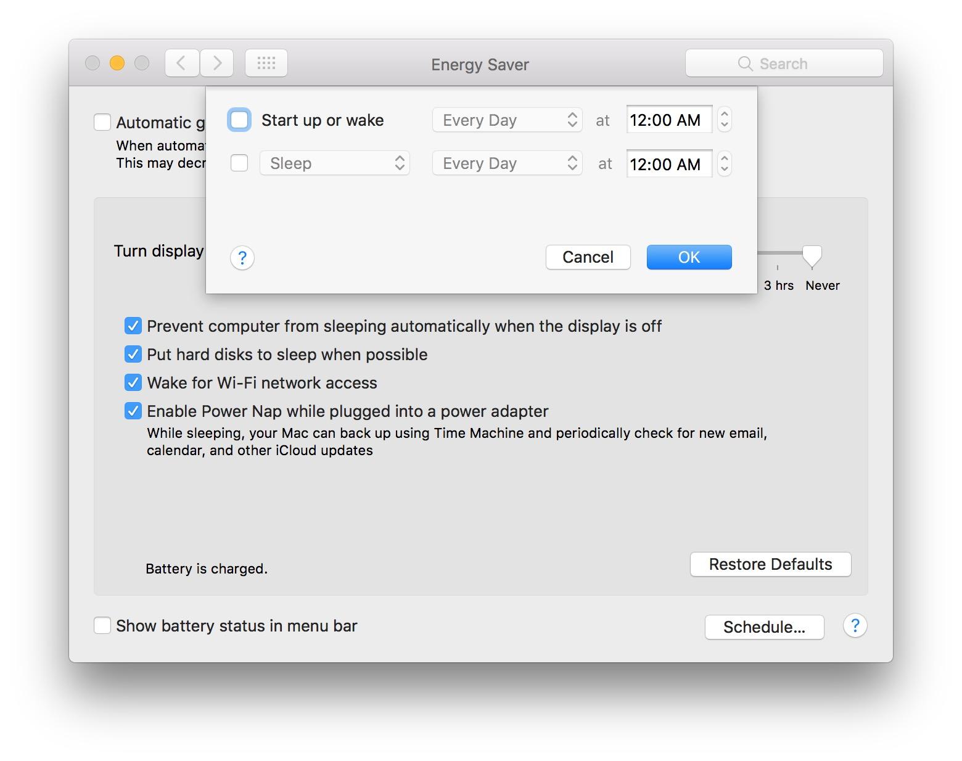This screenshot has height=761, width=962.
Task: Uncheck Wake for Wi-Fi network access
Action: click(133, 383)
